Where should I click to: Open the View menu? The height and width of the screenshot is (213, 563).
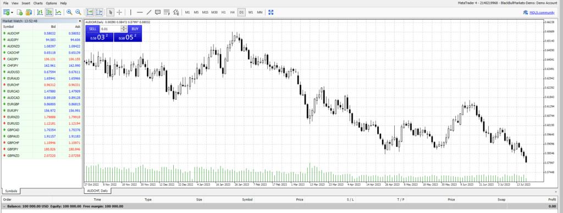[x=15, y=3]
